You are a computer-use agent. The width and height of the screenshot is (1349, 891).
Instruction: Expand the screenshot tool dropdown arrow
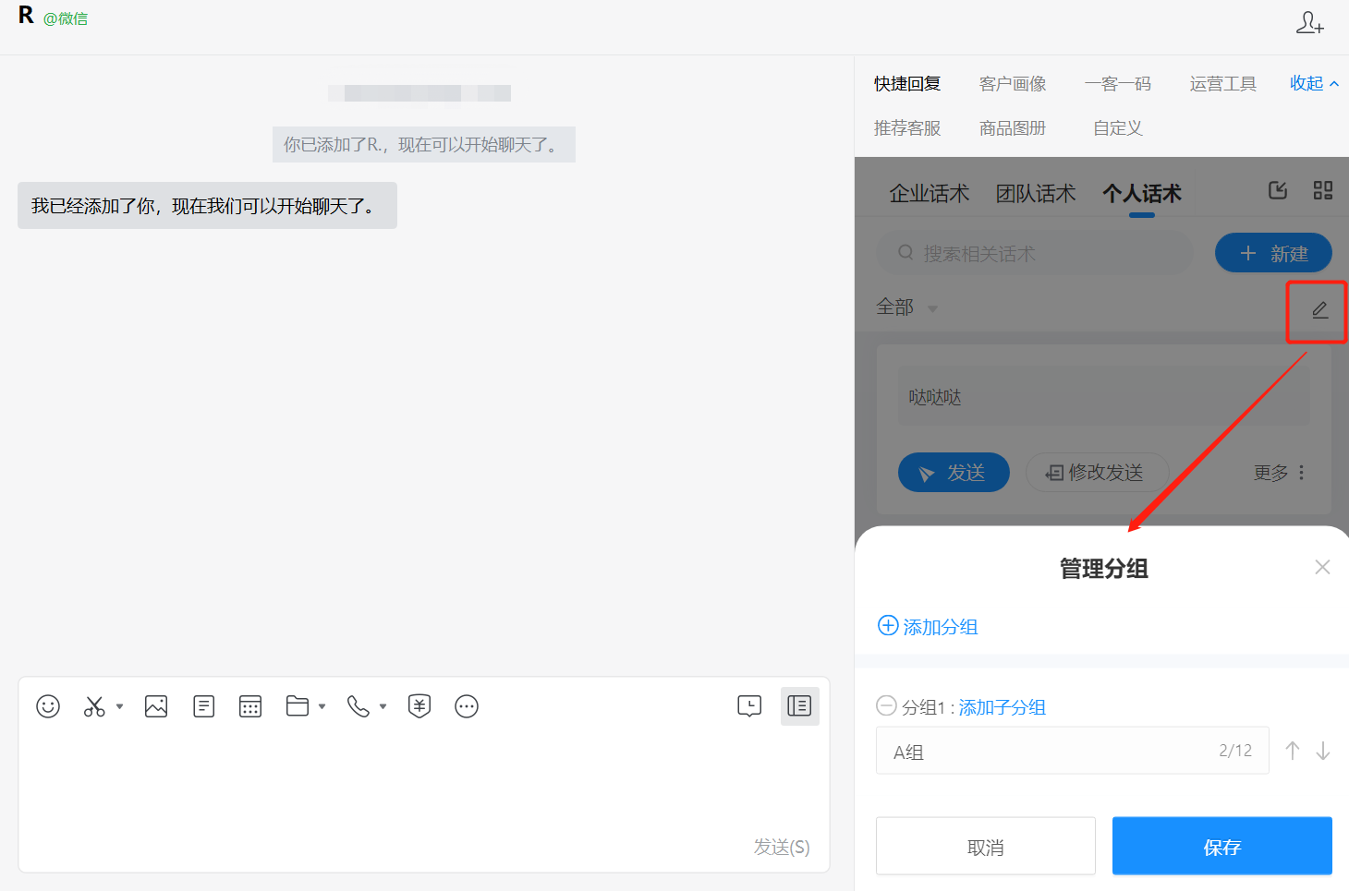[119, 707]
